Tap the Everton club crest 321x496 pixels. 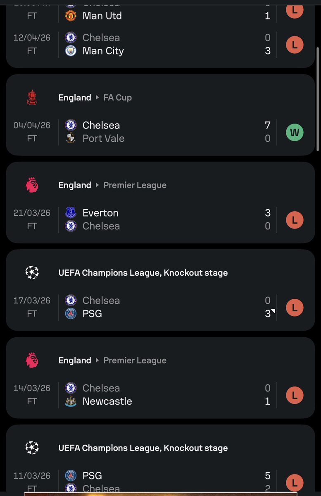[71, 213]
